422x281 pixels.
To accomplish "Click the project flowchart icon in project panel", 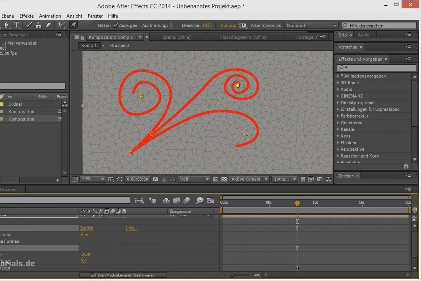I will click(65, 104).
